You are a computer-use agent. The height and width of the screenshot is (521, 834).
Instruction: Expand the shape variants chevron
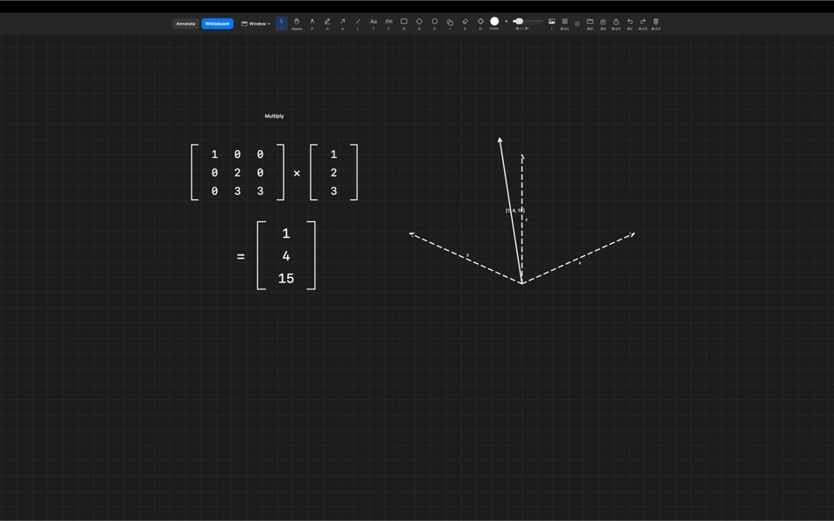(449, 22)
